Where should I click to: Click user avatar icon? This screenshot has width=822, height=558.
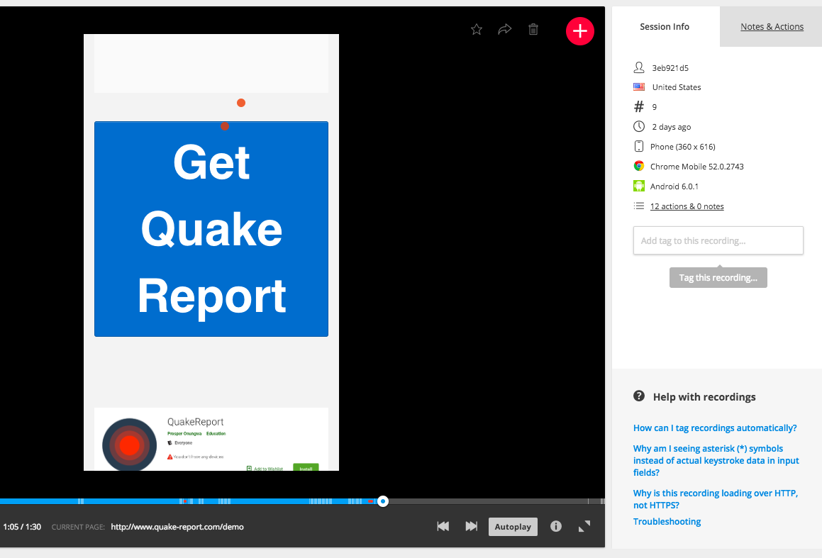pos(638,67)
